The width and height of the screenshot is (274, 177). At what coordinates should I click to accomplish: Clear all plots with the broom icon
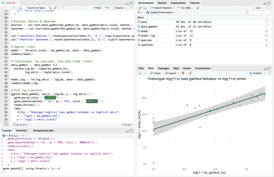190,73
